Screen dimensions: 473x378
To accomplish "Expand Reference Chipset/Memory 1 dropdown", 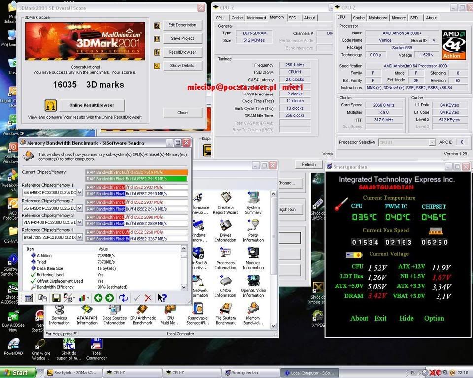I will [80, 192].
